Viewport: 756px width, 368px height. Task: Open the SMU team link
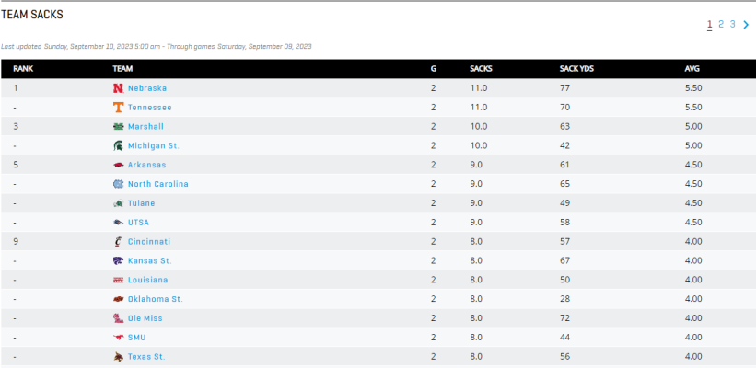[x=136, y=338]
